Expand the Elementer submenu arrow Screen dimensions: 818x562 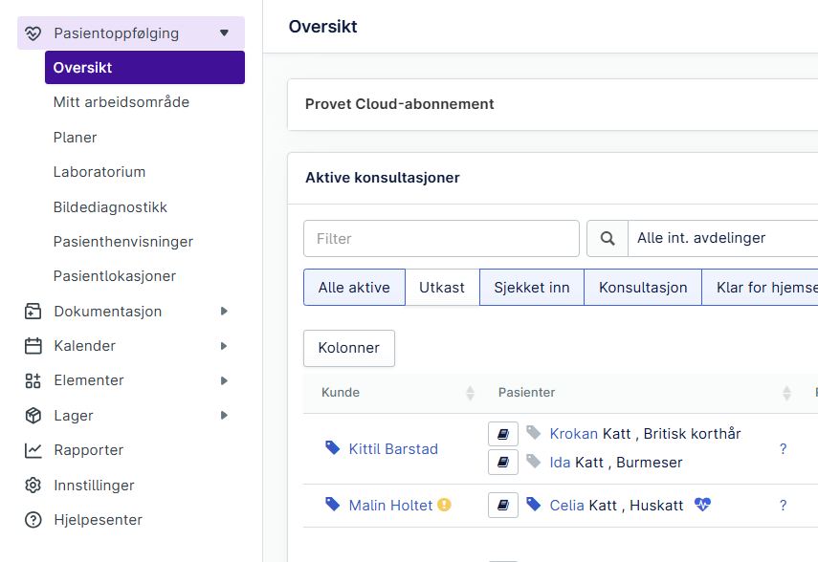[x=224, y=380]
